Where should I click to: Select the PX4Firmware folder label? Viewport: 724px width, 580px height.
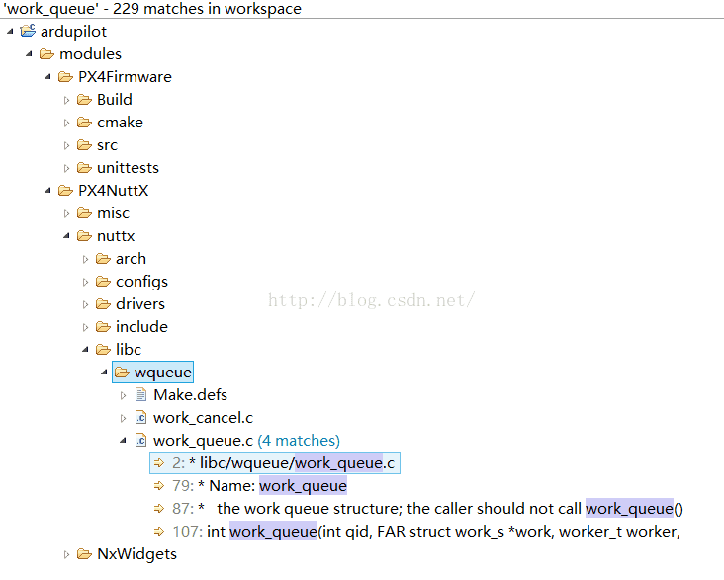125,77
